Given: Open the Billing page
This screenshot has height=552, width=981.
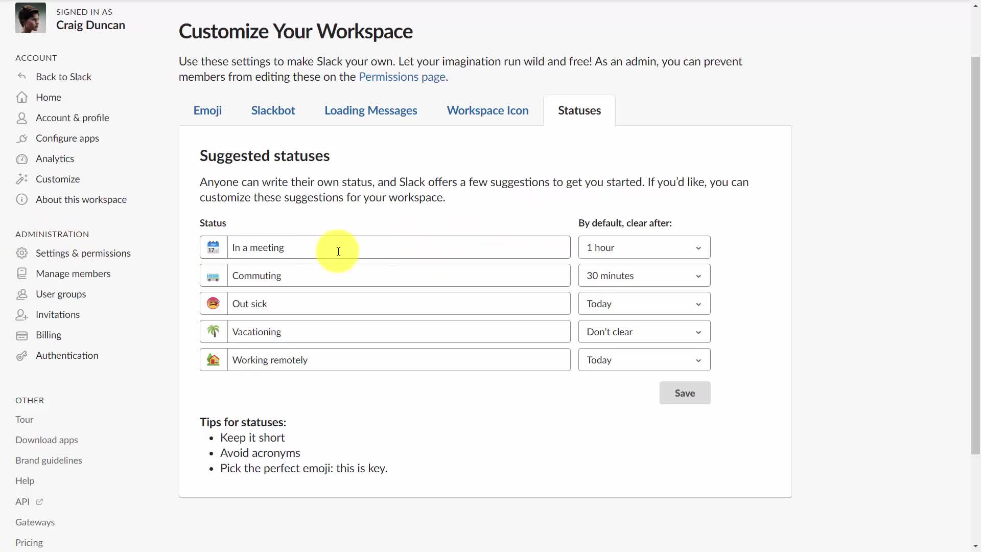Looking at the screenshot, I should (49, 335).
